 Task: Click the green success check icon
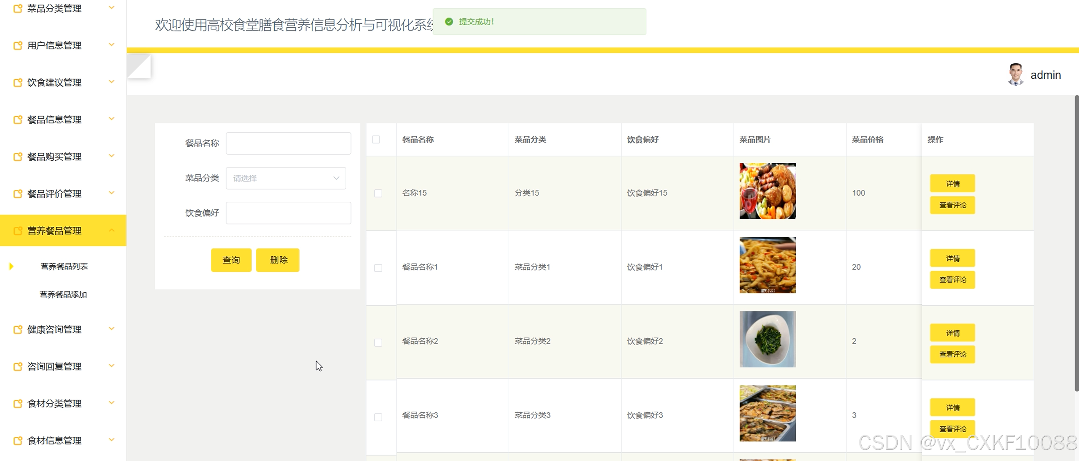pyautogui.click(x=449, y=22)
